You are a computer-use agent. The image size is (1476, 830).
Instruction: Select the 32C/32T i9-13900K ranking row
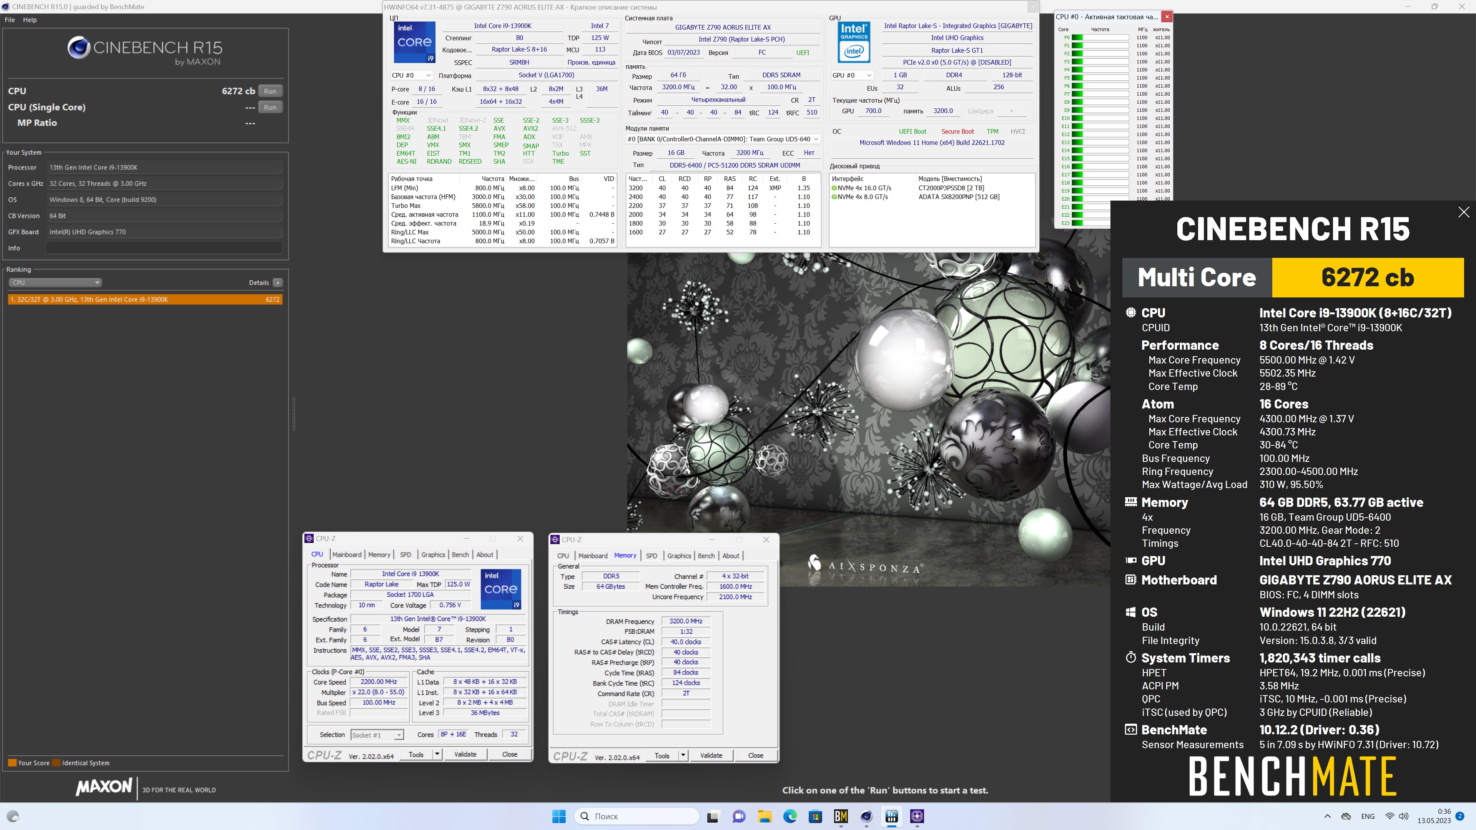point(146,300)
